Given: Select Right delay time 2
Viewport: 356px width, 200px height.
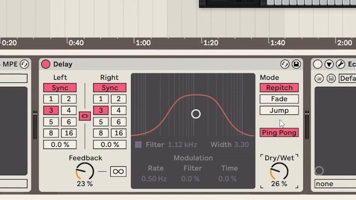Looking at the screenshot, I should coord(118,99).
